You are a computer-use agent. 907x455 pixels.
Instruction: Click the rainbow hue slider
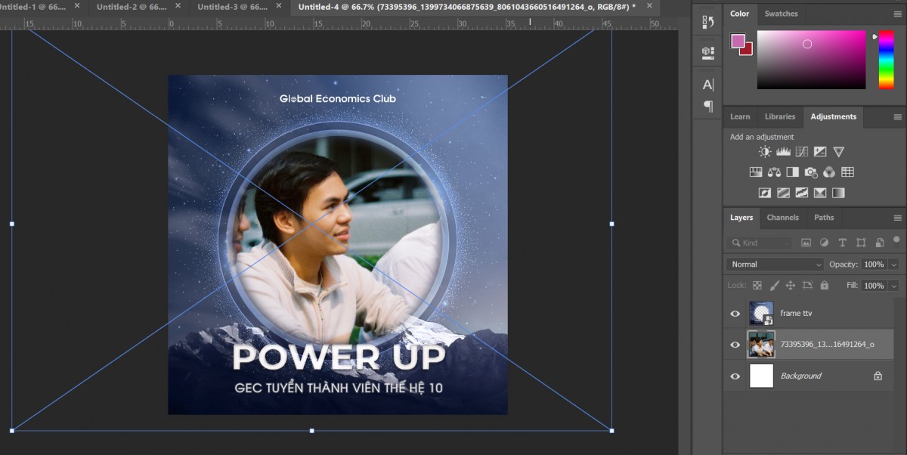point(886,60)
